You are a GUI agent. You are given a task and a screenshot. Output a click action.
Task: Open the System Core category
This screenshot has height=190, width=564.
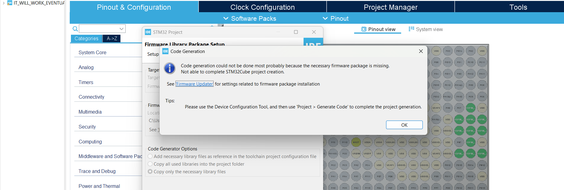[x=92, y=52]
